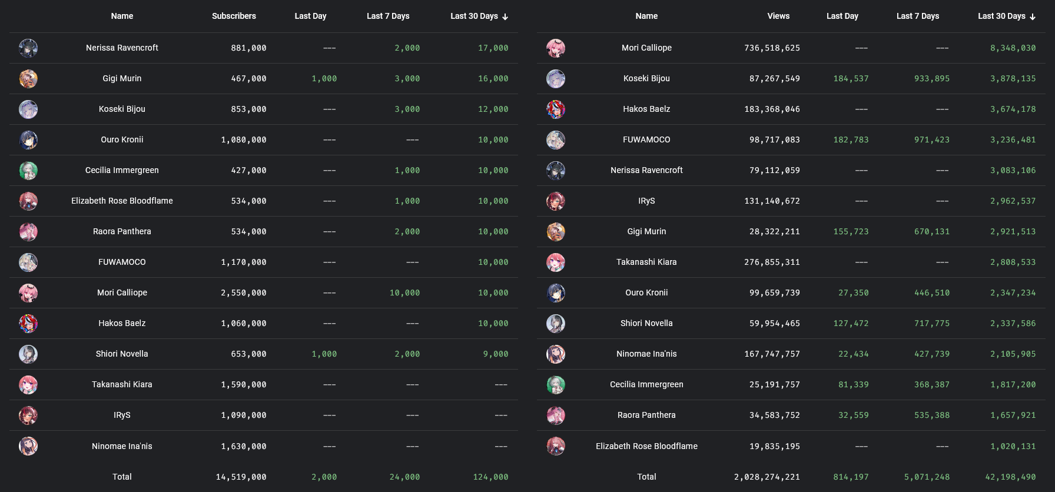The image size is (1055, 492).
Task: Click the sort arrow beside the subscribers table's Last 30 Days
Action: coord(505,16)
